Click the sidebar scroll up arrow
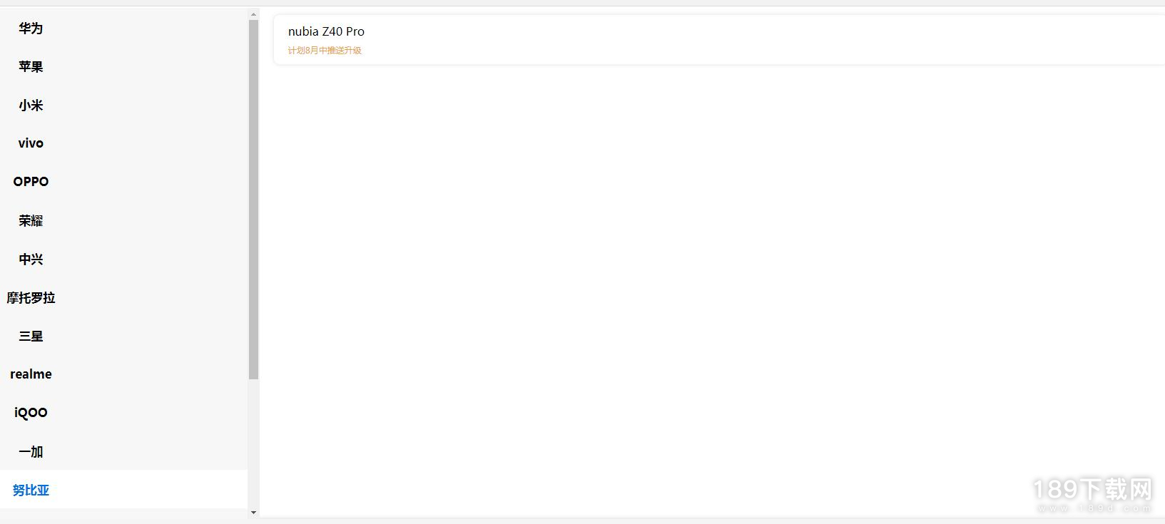This screenshot has width=1165, height=524. point(253,14)
